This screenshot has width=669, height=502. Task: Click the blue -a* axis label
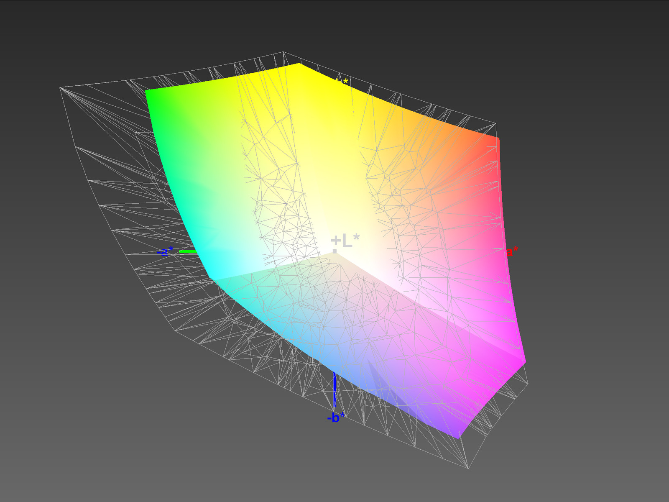click(x=164, y=252)
